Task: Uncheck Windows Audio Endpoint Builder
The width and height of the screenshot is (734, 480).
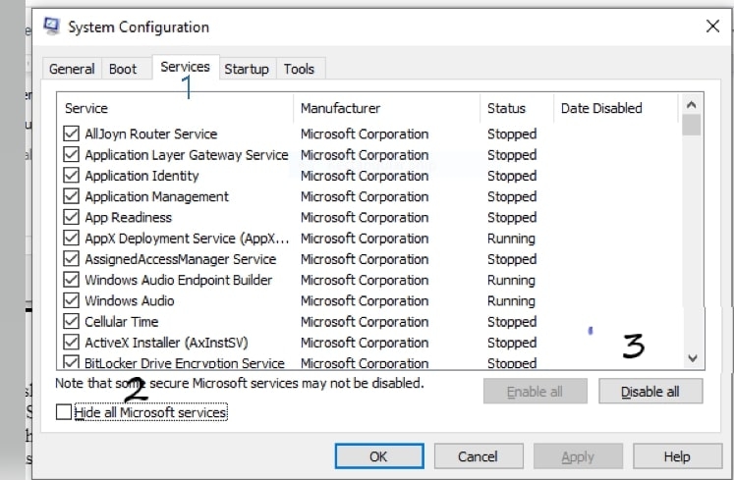Action: [x=71, y=280]
